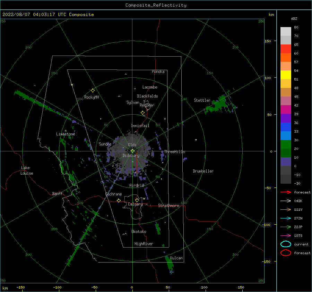Click the Lacombe city label
Viewport: 312px width, 292px height.
click(150, 87)
